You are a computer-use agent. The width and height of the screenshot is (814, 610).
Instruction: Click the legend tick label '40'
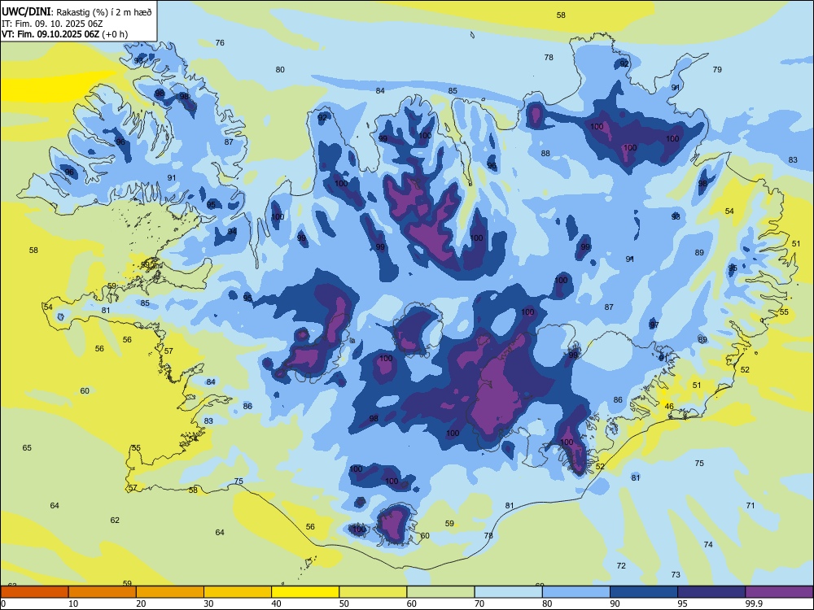(x=277, y=603)
